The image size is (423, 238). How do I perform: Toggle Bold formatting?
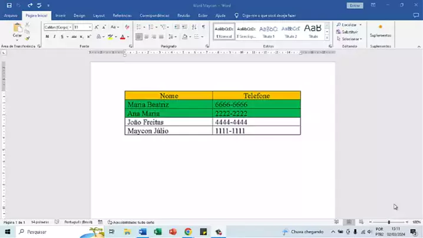point(47,37)
